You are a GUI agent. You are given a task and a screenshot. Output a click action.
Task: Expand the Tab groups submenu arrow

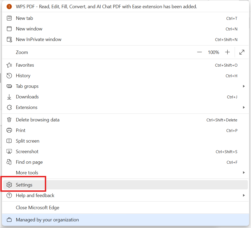(244, 86)
